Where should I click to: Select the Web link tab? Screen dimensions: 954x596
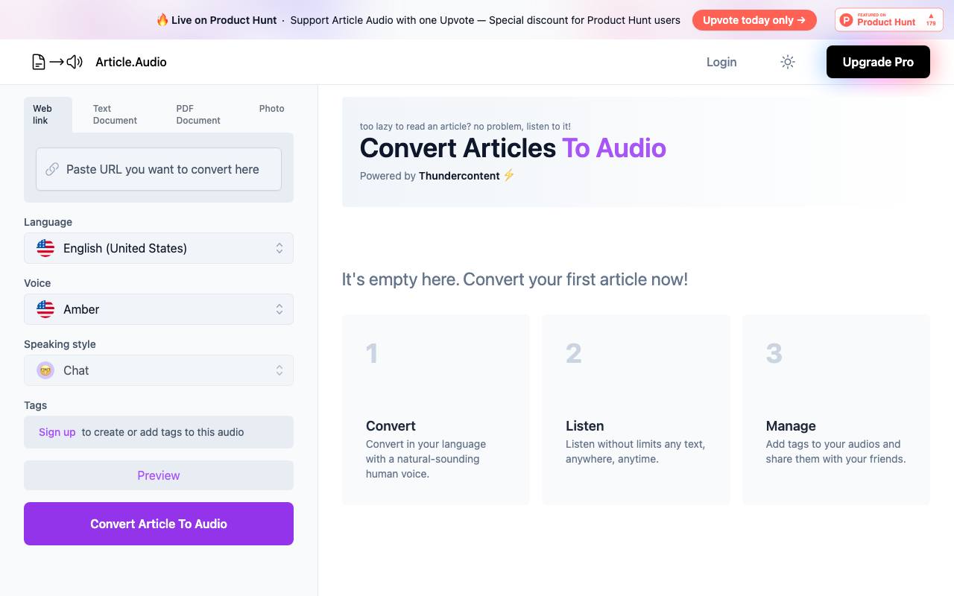pos(48,115)
